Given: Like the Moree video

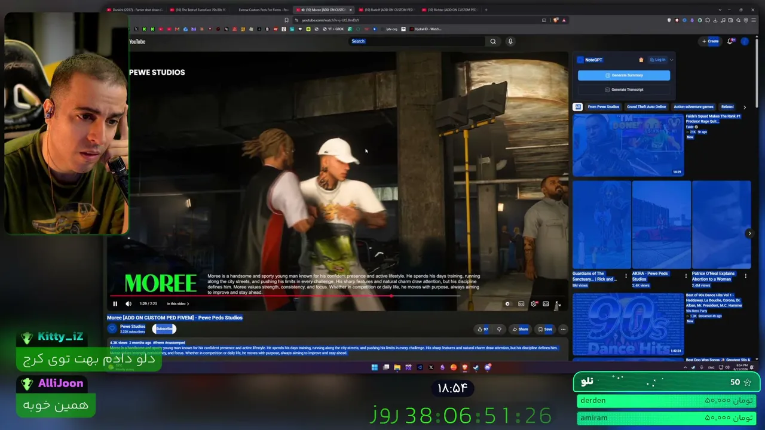Looking at the screenshot, I should click(x=483, y=329).
